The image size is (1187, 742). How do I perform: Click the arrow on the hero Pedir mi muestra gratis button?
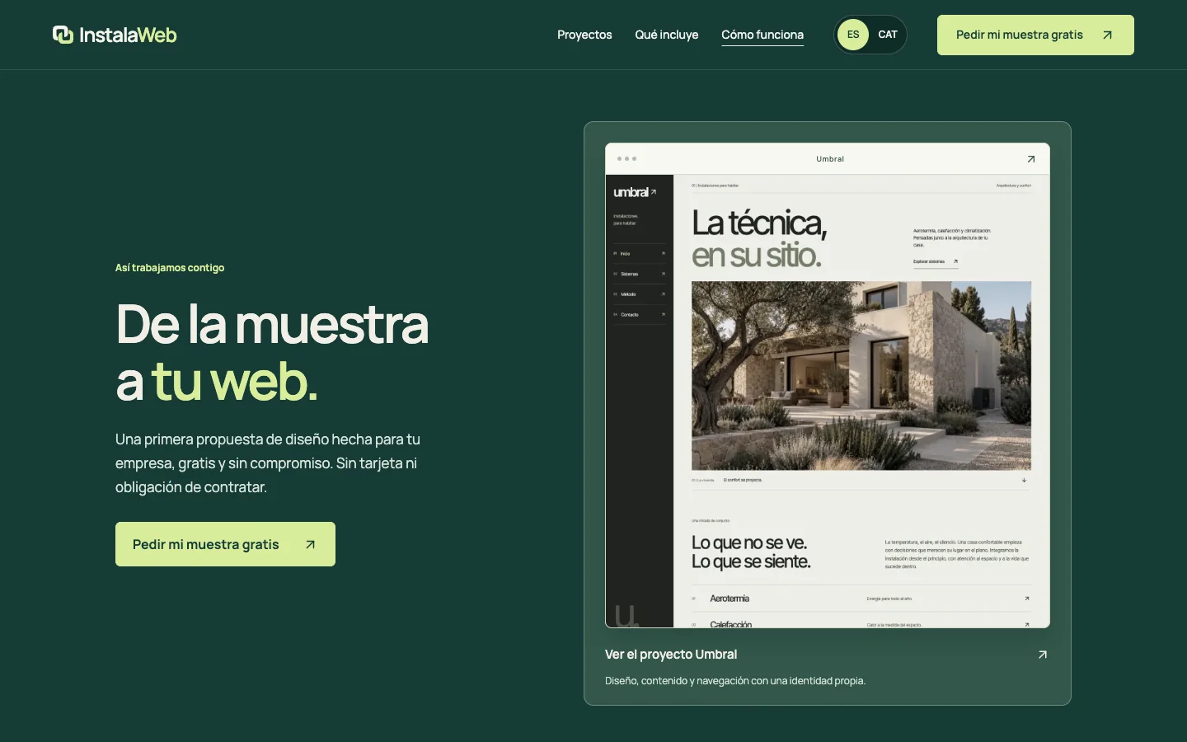[310, 544]
